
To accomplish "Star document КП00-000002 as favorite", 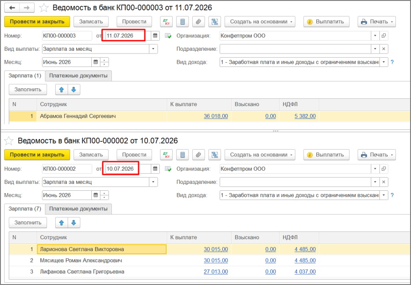I will [9, 141].
